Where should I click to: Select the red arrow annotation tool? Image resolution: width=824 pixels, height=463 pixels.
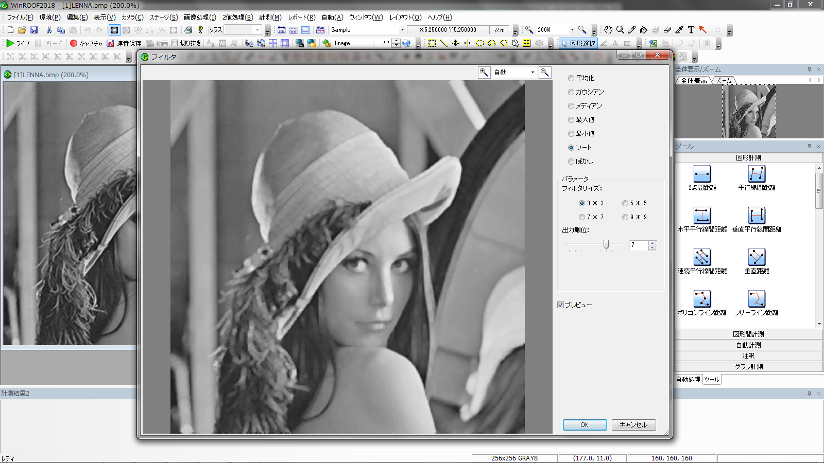703,30
